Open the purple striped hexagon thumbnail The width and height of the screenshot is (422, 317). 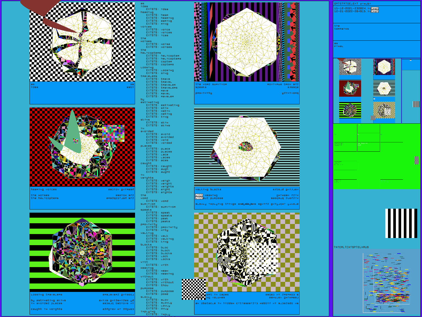pos(384,67)
